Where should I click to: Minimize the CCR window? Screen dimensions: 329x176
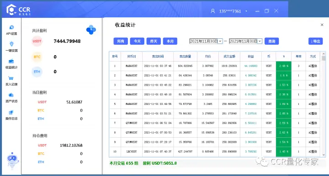pos(257,11)
